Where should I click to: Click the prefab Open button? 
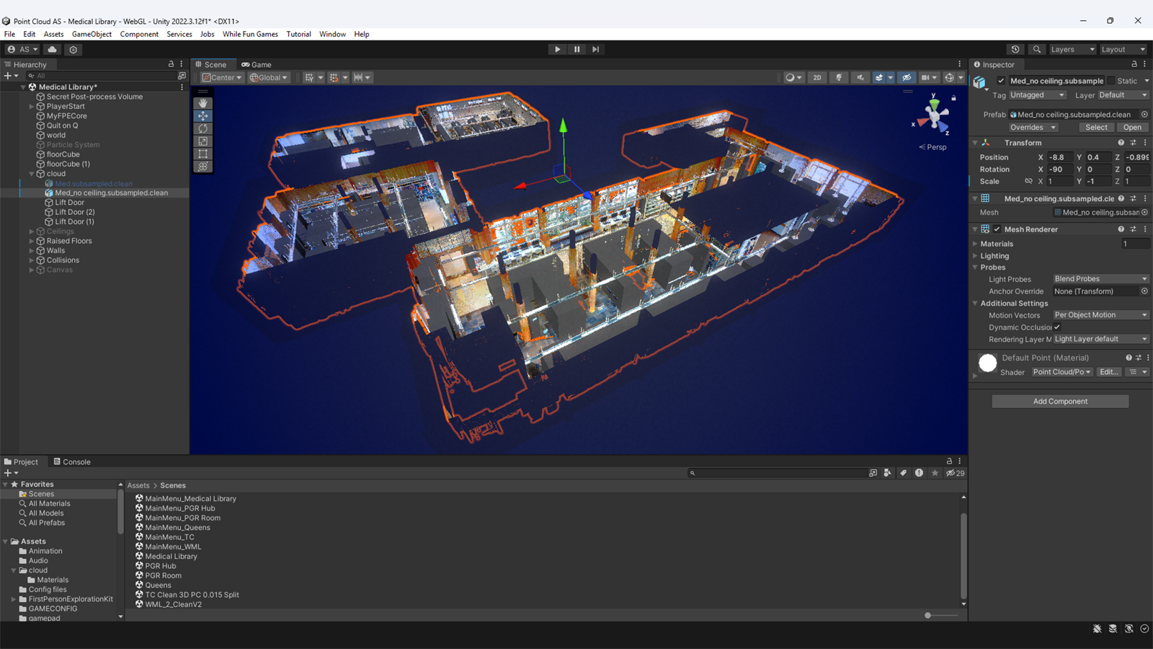(1132, 128)
